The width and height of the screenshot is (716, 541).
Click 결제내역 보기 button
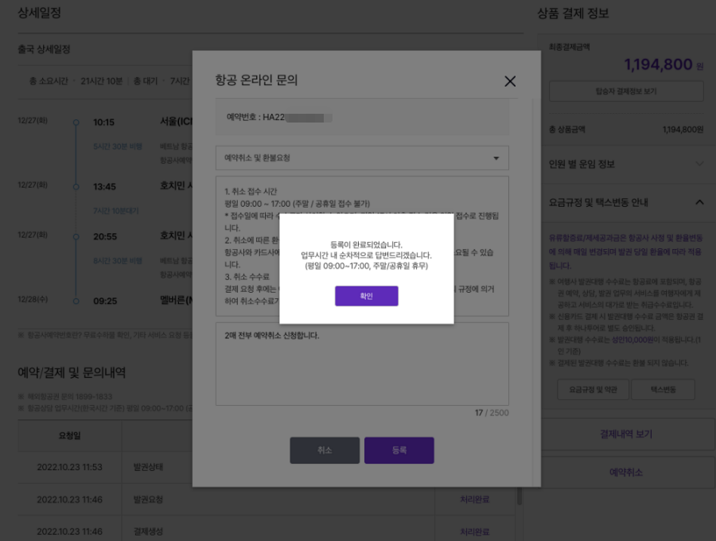(626, 434)
